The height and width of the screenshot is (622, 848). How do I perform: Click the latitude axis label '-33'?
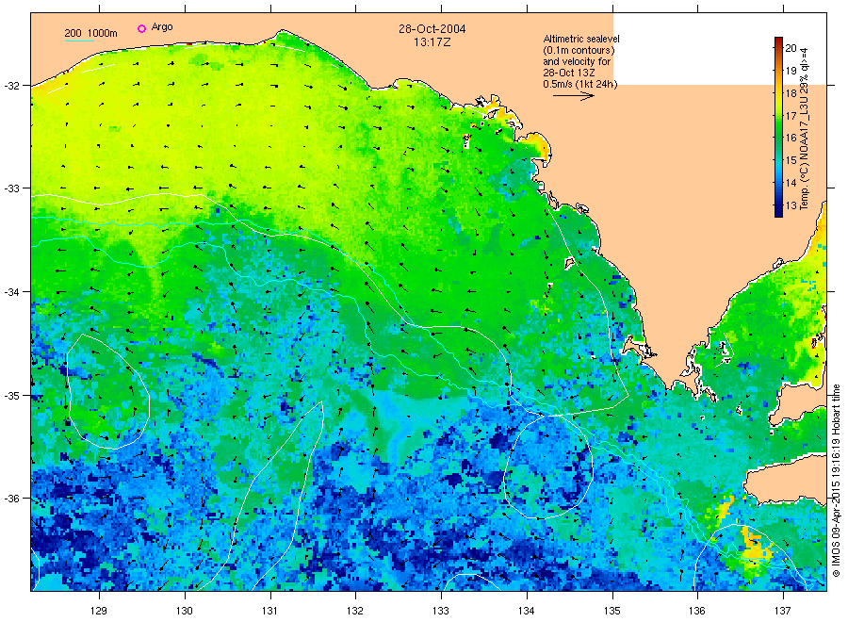click(x=11, y=188)
